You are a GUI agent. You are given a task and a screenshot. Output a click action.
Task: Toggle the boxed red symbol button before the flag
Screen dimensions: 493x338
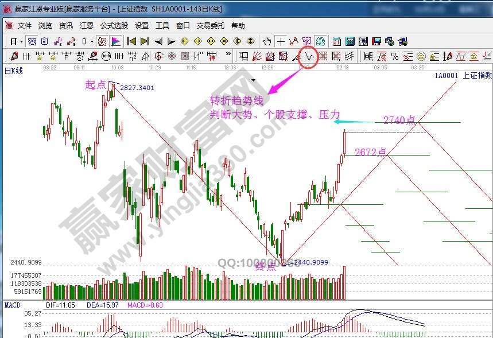point(102,41)
